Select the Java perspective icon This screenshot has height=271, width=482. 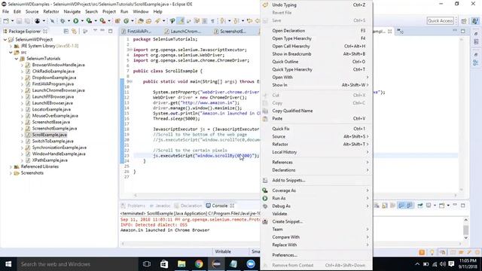tap(475, 21)
